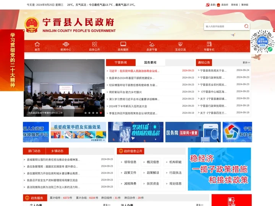Click 更多>> beside 个人办事
This screenshot has width=275, height=206.
coord(107,205)
